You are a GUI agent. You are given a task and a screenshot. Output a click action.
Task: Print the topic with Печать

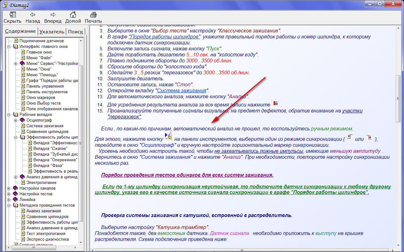(x=93, y=18)
